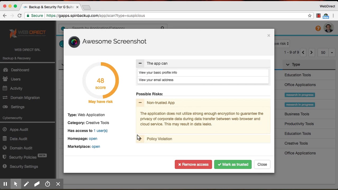Image resolution: width=338 pixels, height=190 pixels.
Task: Click the first "research in progress" badge
Action: [300, 95]
